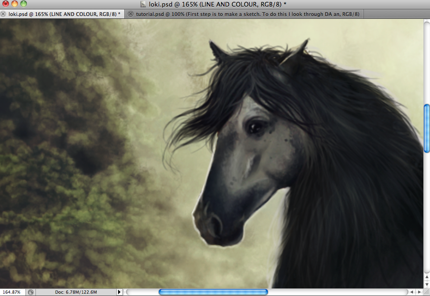430x296 pixels.
Task: Close the loki.psd tab
Action: (x=3, y=14)
